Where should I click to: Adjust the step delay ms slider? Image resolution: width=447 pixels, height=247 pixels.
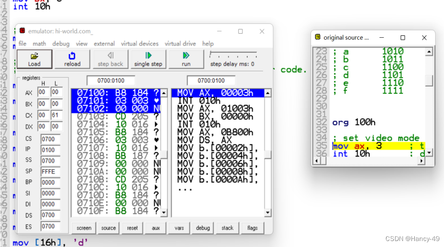[233, 55]
